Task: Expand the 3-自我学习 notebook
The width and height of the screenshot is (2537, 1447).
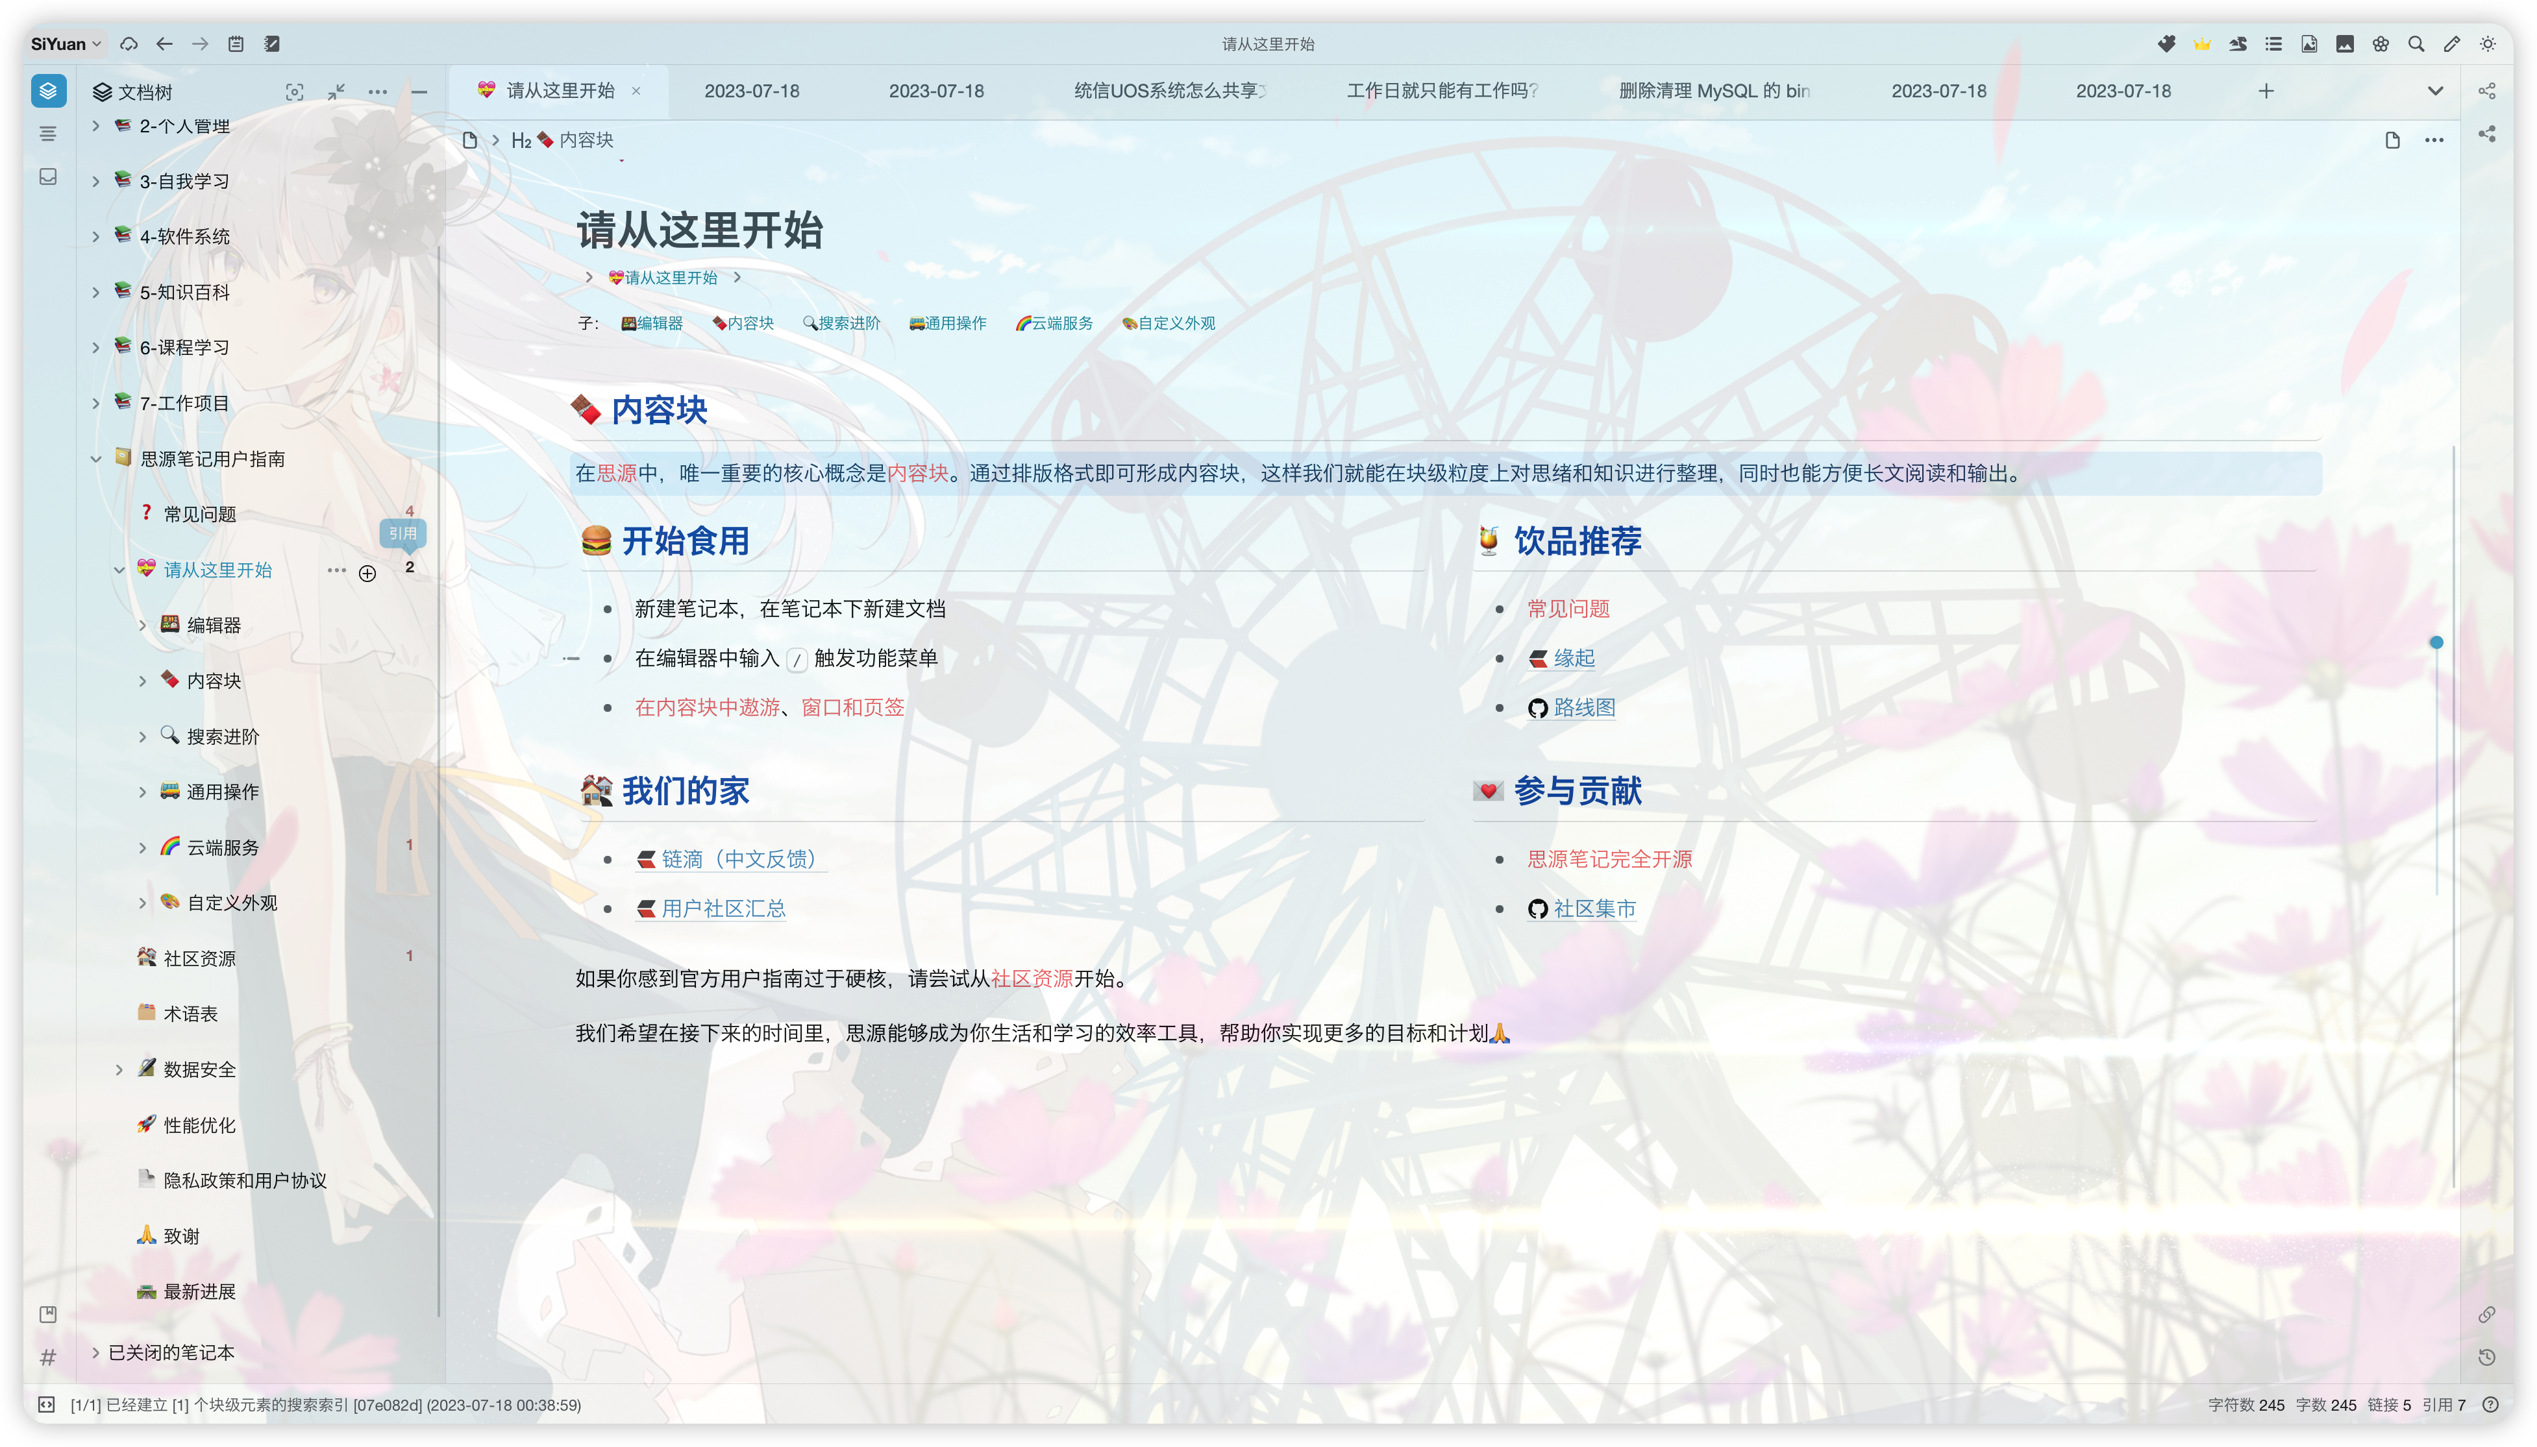Action: 95,181
